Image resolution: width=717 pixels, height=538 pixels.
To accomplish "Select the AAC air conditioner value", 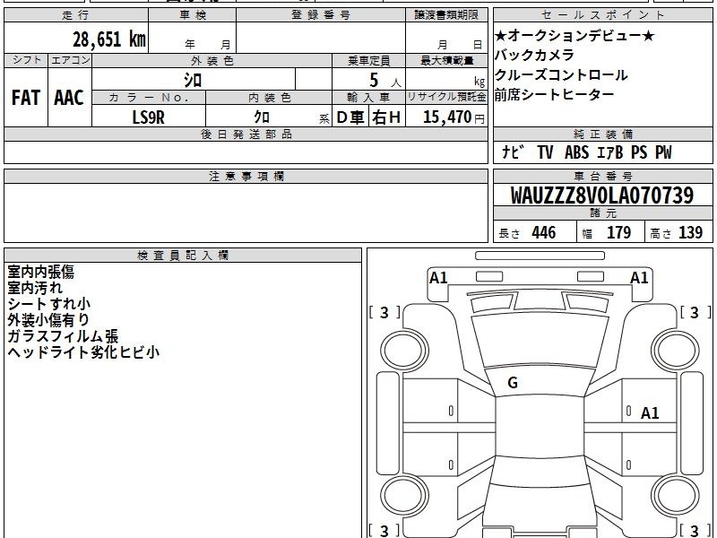I will 69,98.
